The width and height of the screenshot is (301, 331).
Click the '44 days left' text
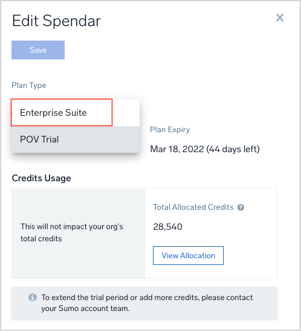233,149
